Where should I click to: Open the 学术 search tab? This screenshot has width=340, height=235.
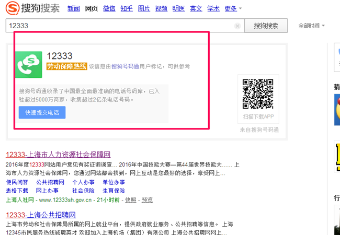tap(213, 8)
